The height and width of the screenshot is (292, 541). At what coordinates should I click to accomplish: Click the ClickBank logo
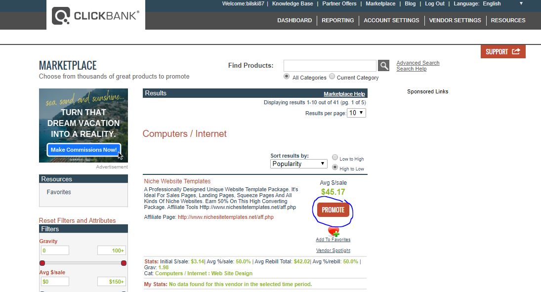pos(95,15)
